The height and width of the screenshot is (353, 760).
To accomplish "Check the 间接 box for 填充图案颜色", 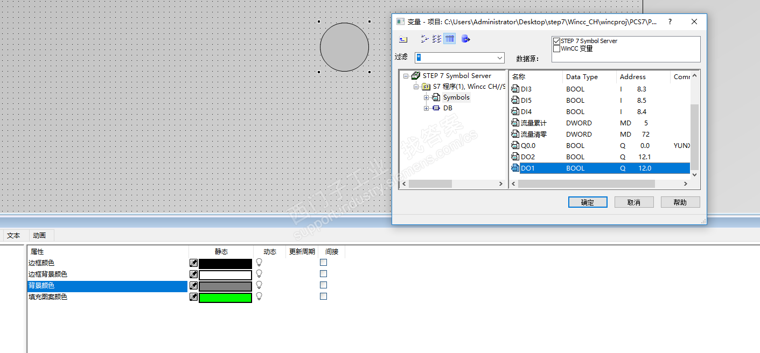I will click(x=324, y=296).
